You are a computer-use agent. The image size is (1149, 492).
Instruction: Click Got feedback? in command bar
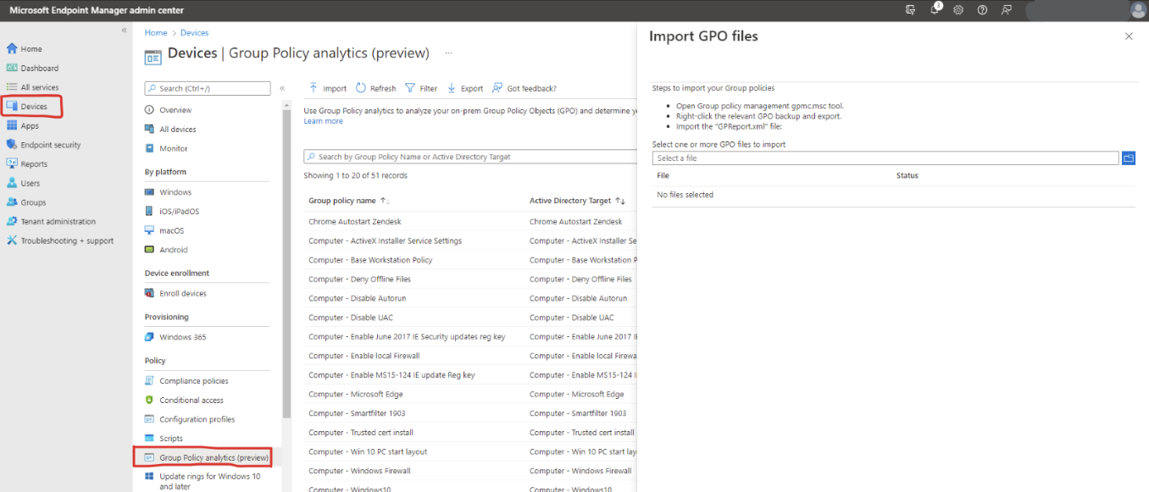click(524, 88)
